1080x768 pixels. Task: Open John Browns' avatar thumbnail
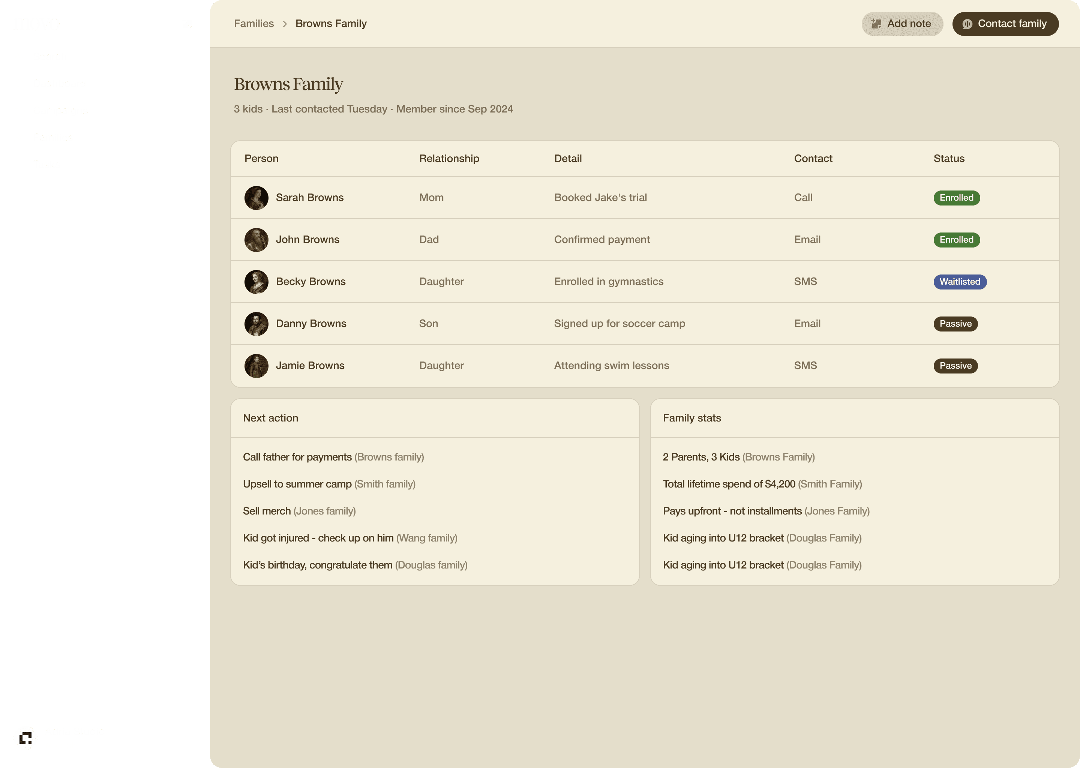(256, 240)
